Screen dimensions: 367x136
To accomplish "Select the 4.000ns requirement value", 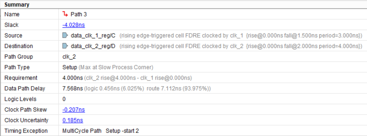I will pos(72,78).
